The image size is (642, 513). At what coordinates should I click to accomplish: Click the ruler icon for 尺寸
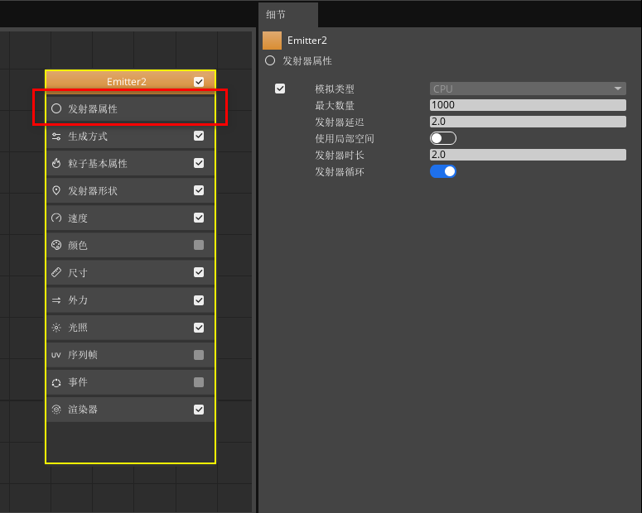click(x=56, y=272)
